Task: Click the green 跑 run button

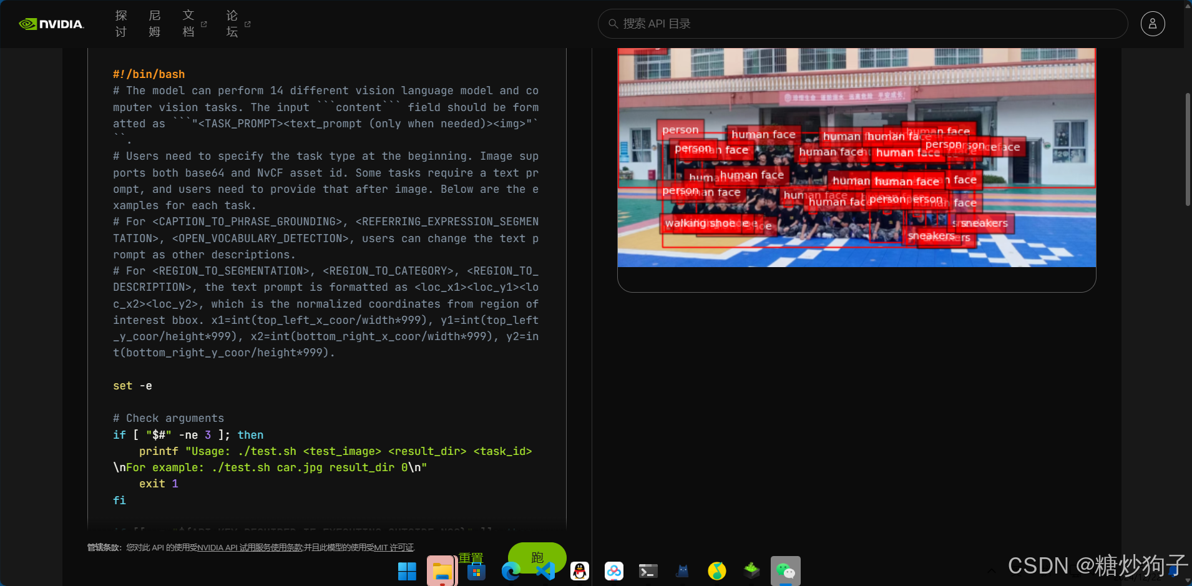Action: [x=537, y=557]
